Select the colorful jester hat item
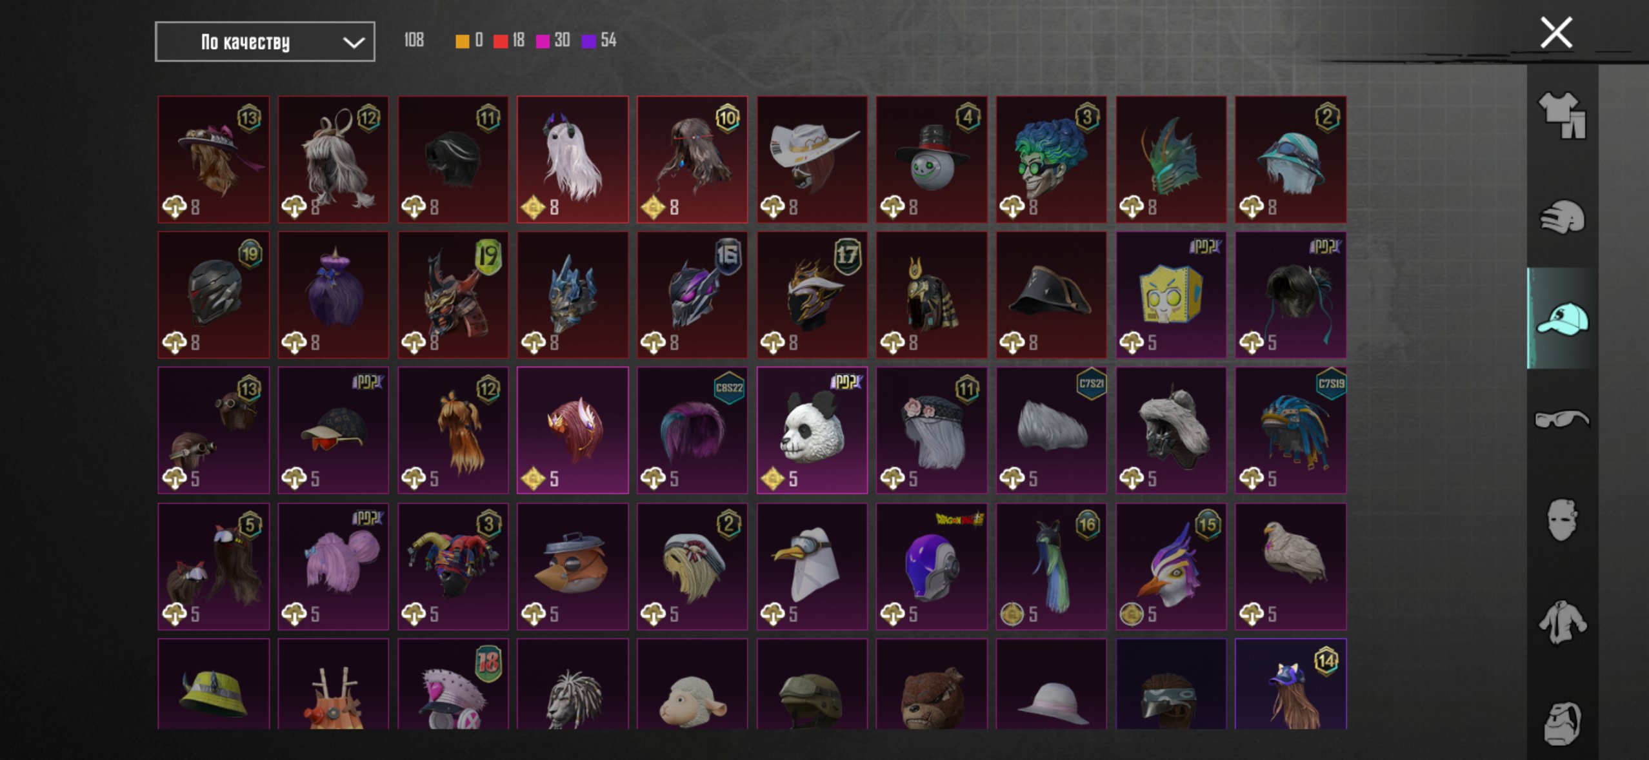Viewport: 1649px width, 760px height. tap(453, 566)
